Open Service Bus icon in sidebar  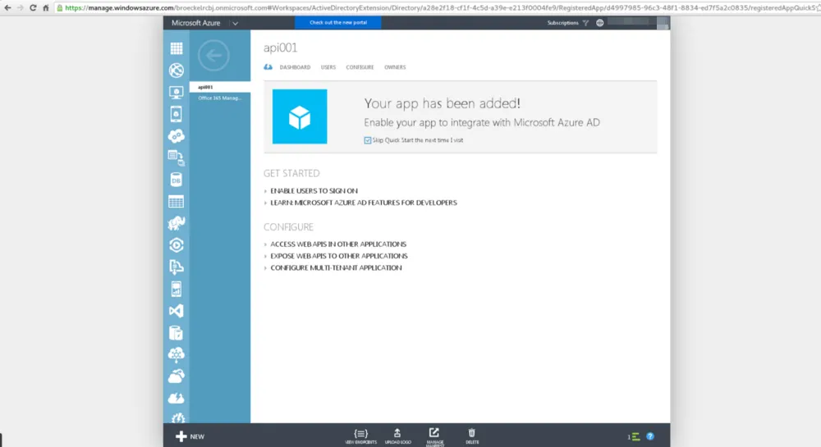tap(177, 267)
